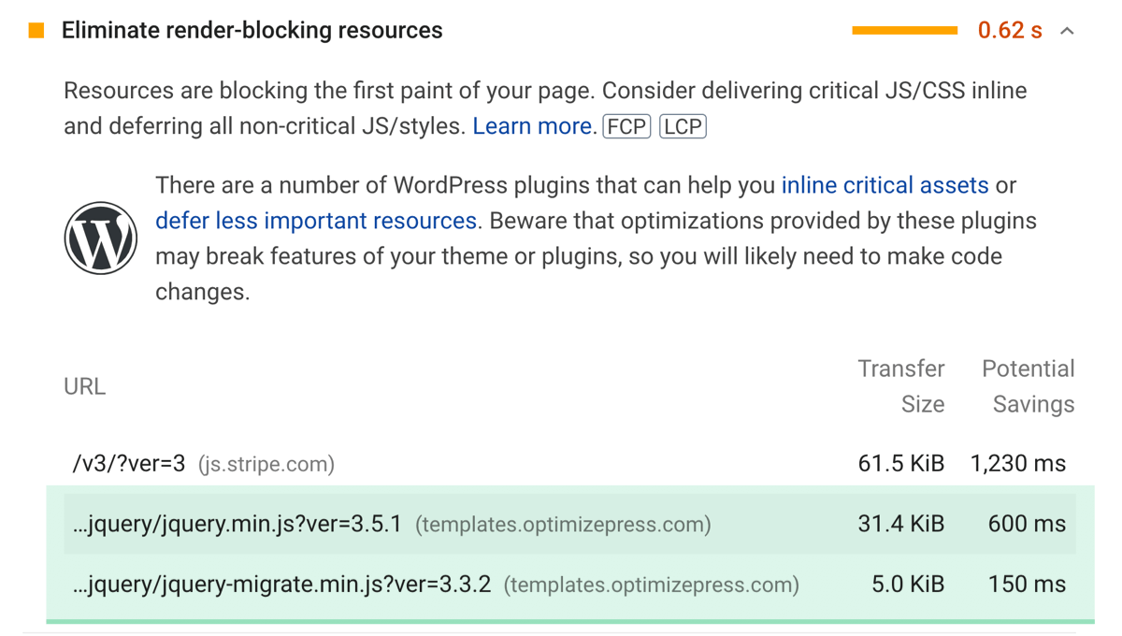Open the inline critical assets link
The height and width of the screenshot is (636, 1122).
tap(885, 185)
